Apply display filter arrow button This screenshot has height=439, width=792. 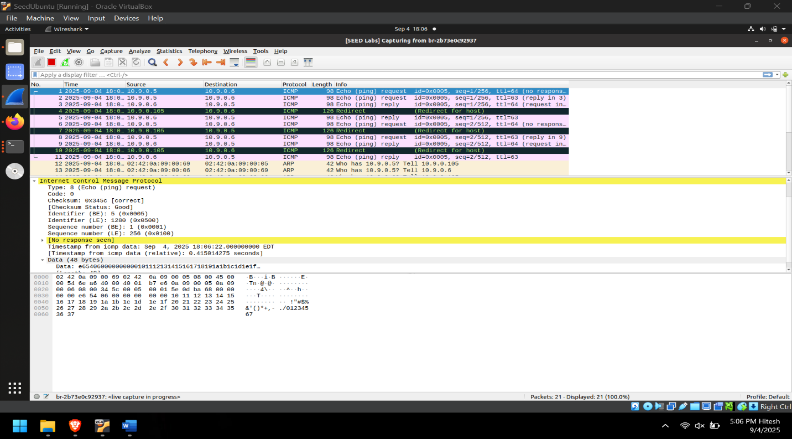(768, 75)
